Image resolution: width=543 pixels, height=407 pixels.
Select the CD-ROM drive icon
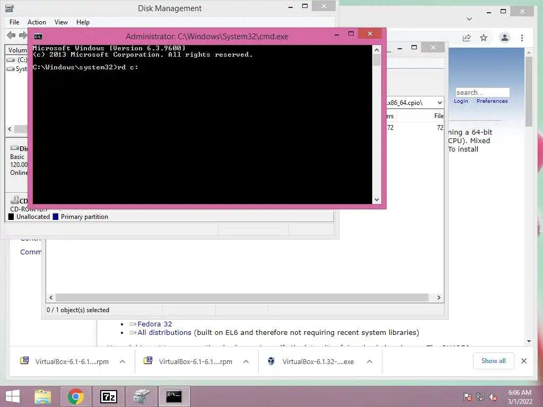14,200
